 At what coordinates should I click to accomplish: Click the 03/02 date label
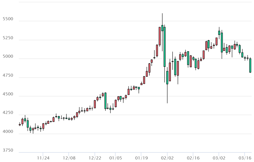pyautogui.click(x=219, y=158)
